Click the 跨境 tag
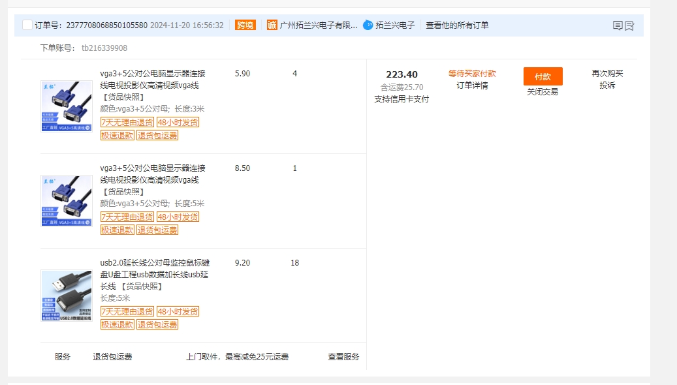Viewport: 677px width, 385px height. click(x=245, y=25)
